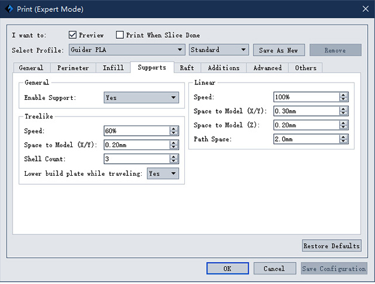Open the Enable Support dropdown

141,97
